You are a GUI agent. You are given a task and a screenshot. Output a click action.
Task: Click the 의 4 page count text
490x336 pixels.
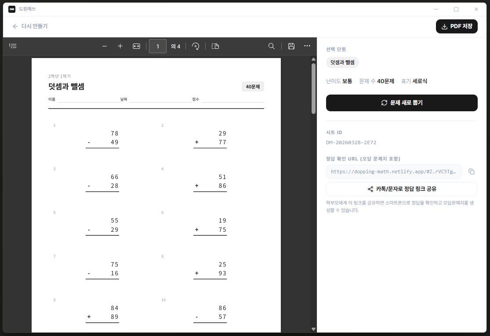[176, 46]
